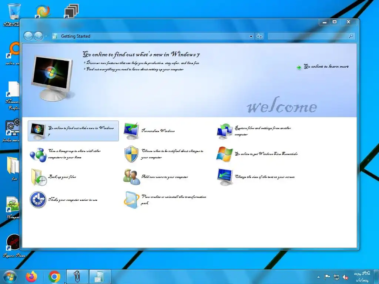This screenshot has width=379, height=284.
Task: Open the recent pages dropdown beside navigation arrows
Action: pyautogui.click(x=46, y=37)
